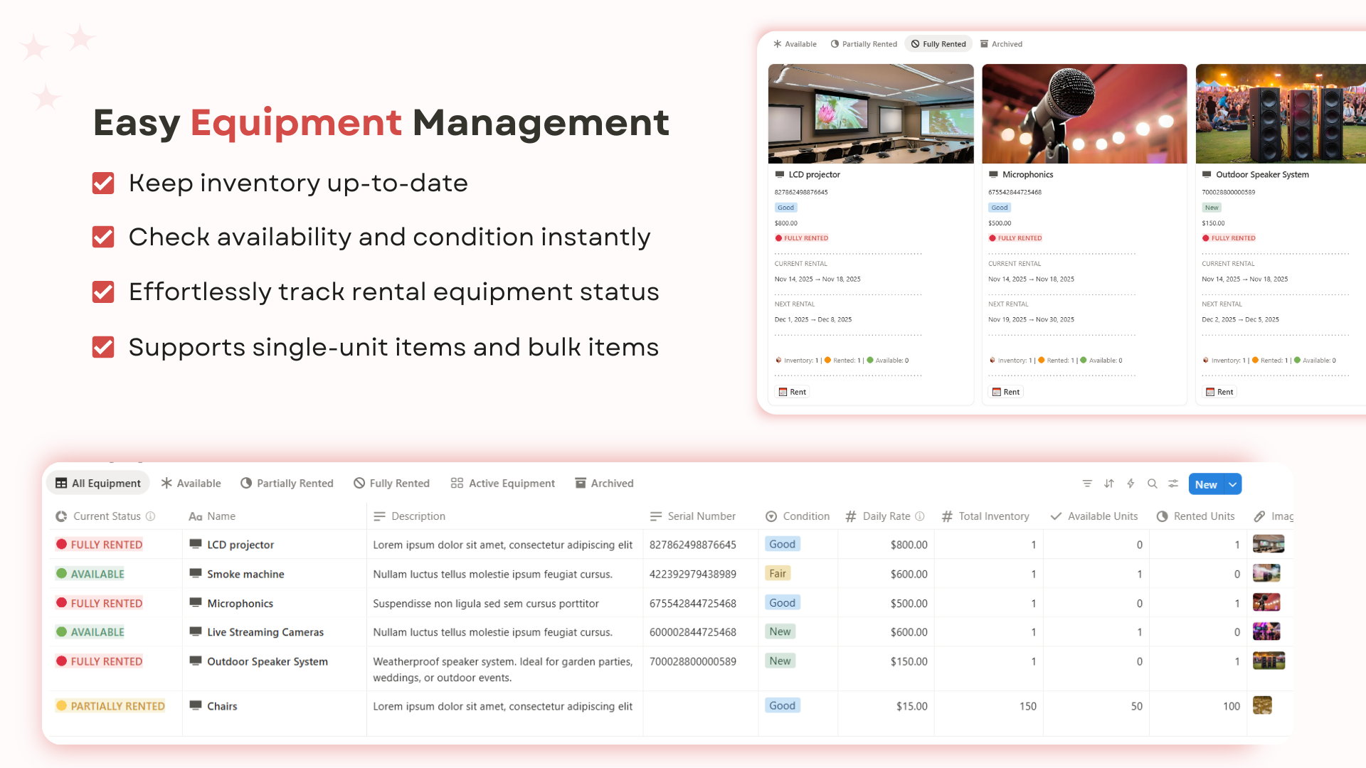Open the dropdown arrow beside New button
The image size is (1366, 768).
coord(1233,484)
